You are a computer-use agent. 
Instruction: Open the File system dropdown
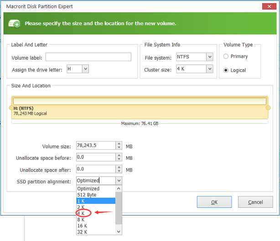pos(210,57)
